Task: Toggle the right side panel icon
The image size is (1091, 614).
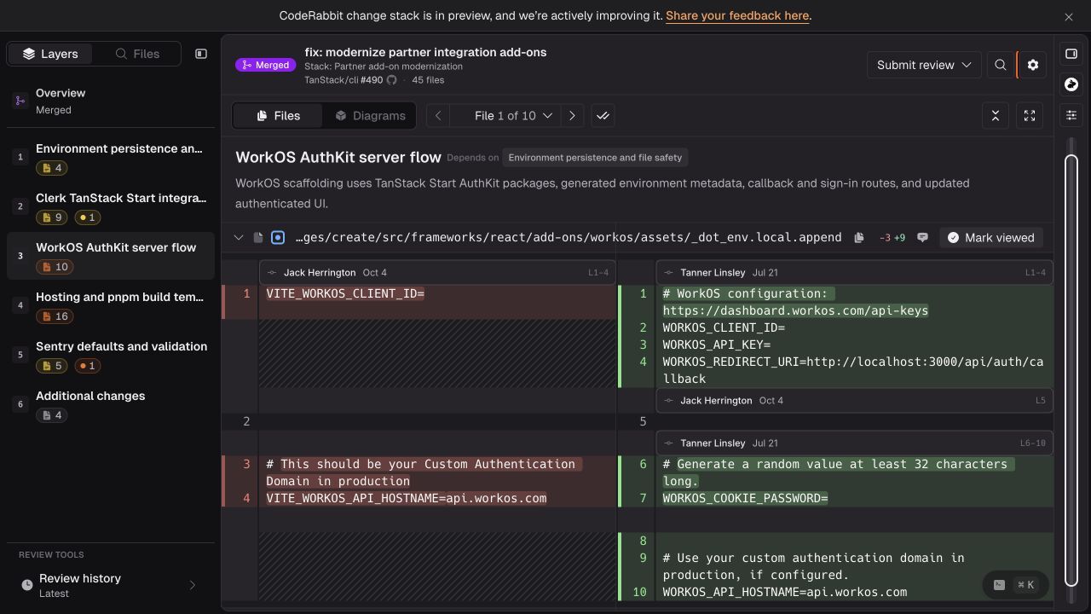Action: click(1071, 54)
